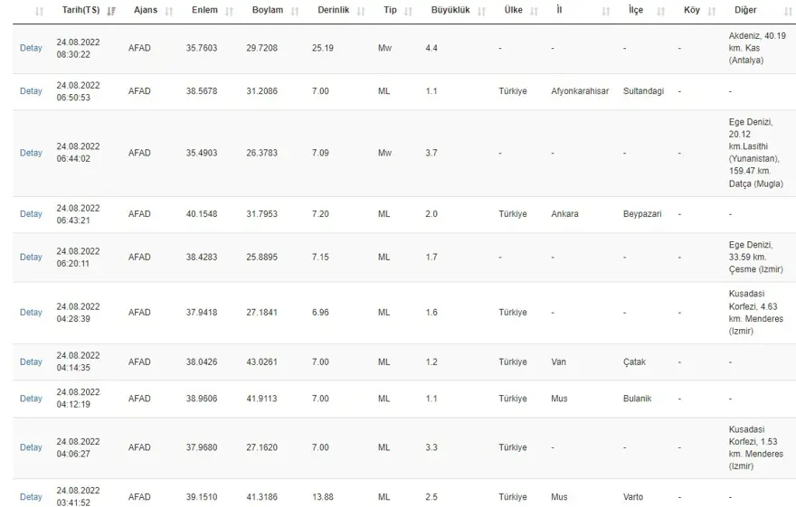Open Detay for the Van Çatak row

31,361
